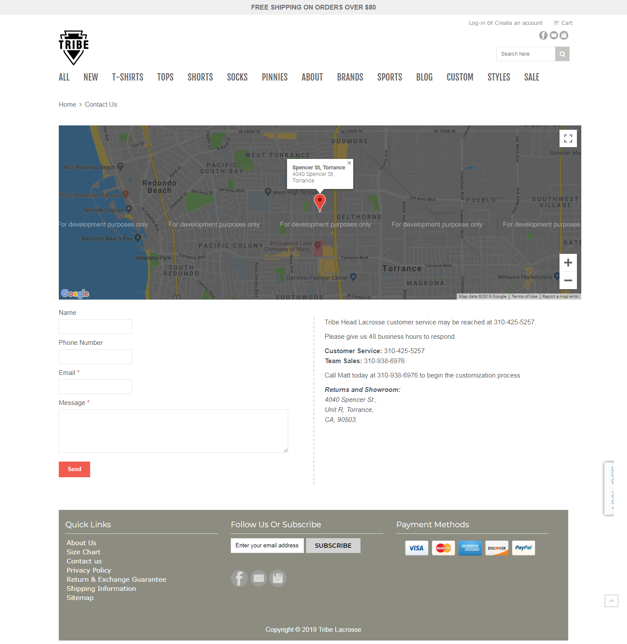Click the header Instagram icon
Image resolution: width=627 pixels, height=644 pixels.
(x=564, y=35)
